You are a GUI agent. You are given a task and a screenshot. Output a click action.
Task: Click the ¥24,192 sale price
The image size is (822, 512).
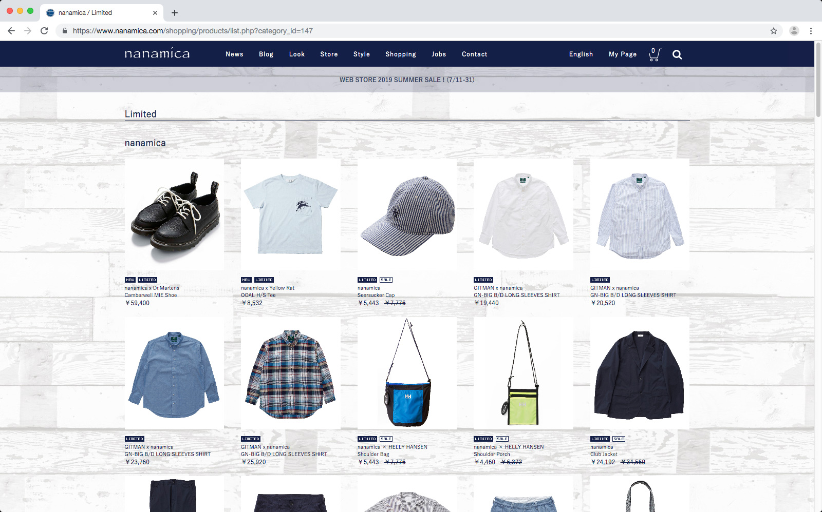[603, 462]
